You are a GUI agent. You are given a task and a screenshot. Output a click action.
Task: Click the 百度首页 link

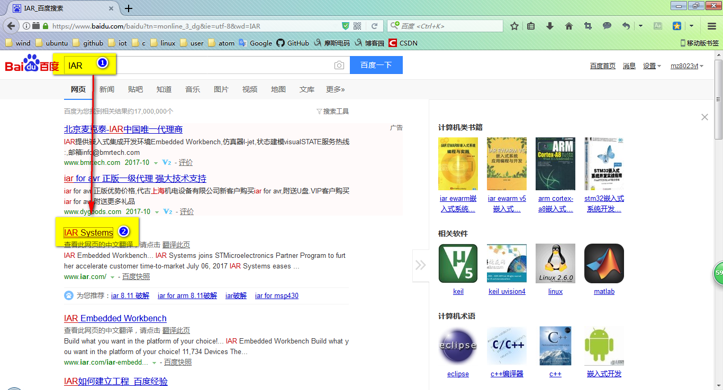[603, 66]
